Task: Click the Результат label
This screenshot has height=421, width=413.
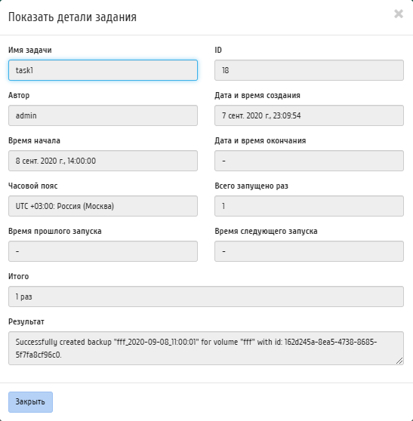Action: tap(26, 321)
